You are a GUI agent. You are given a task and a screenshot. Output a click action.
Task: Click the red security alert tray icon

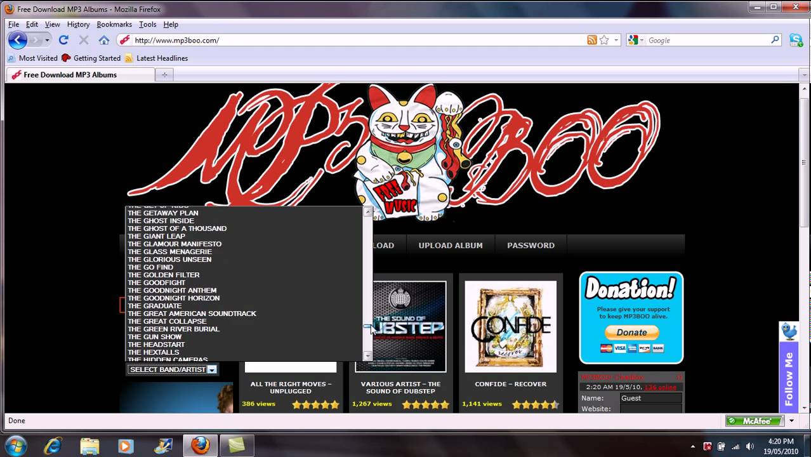708,446
